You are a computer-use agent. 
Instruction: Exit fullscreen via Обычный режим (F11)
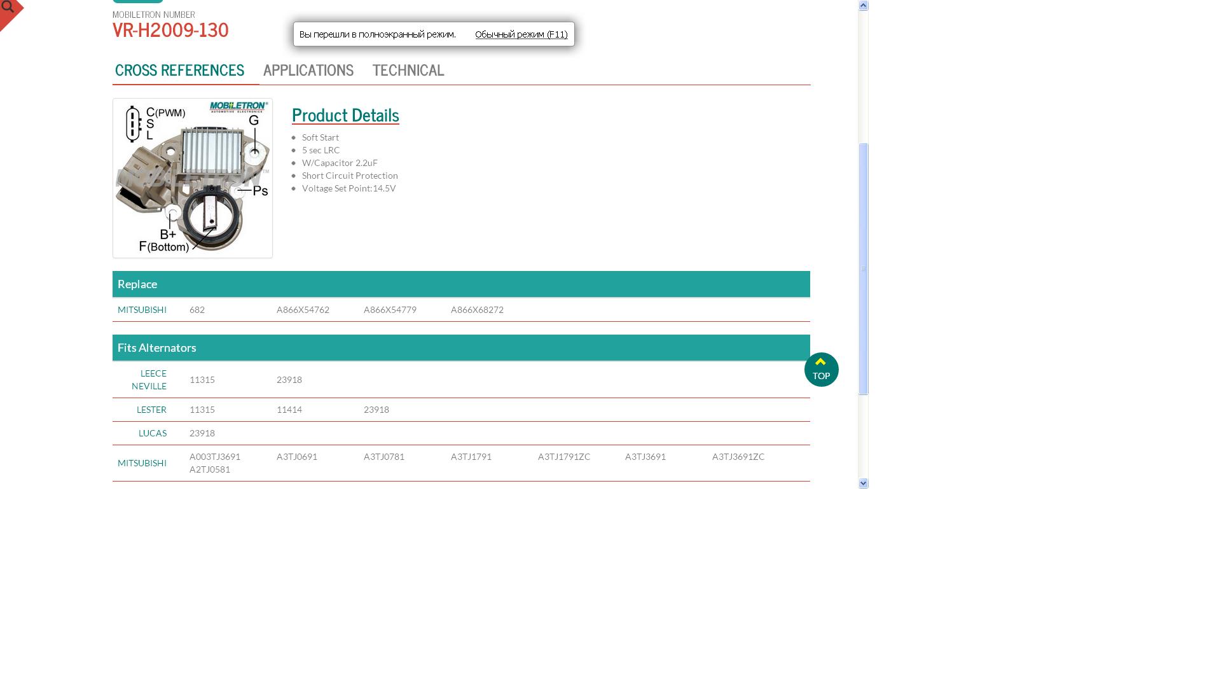tap(521, 34)
